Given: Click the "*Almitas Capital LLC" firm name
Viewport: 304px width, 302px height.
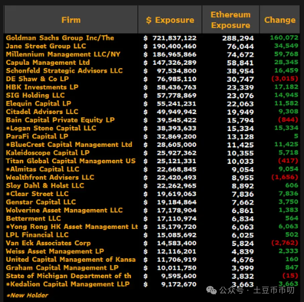Looking at the screenshot, I should [x=43, y=169].
